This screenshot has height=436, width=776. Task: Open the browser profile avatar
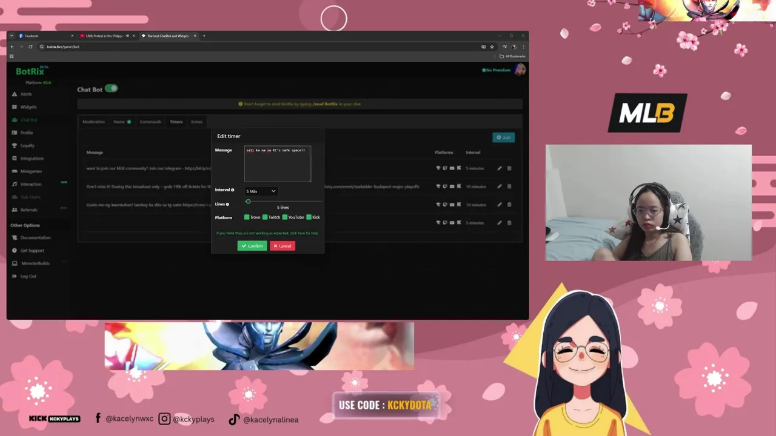[514, 47]
